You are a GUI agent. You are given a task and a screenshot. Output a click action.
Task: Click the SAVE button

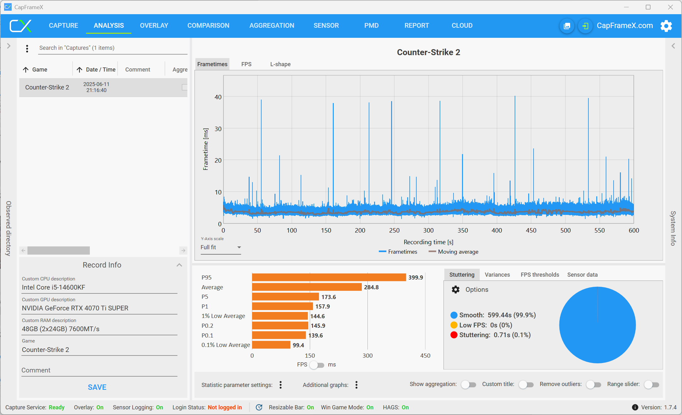coord(97,387)
